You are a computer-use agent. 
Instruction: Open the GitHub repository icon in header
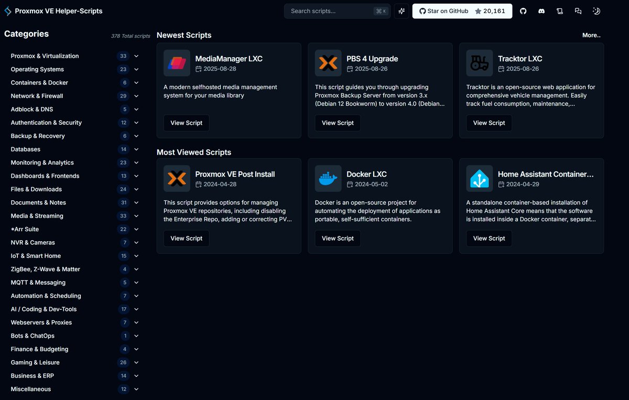coord(523,11)
